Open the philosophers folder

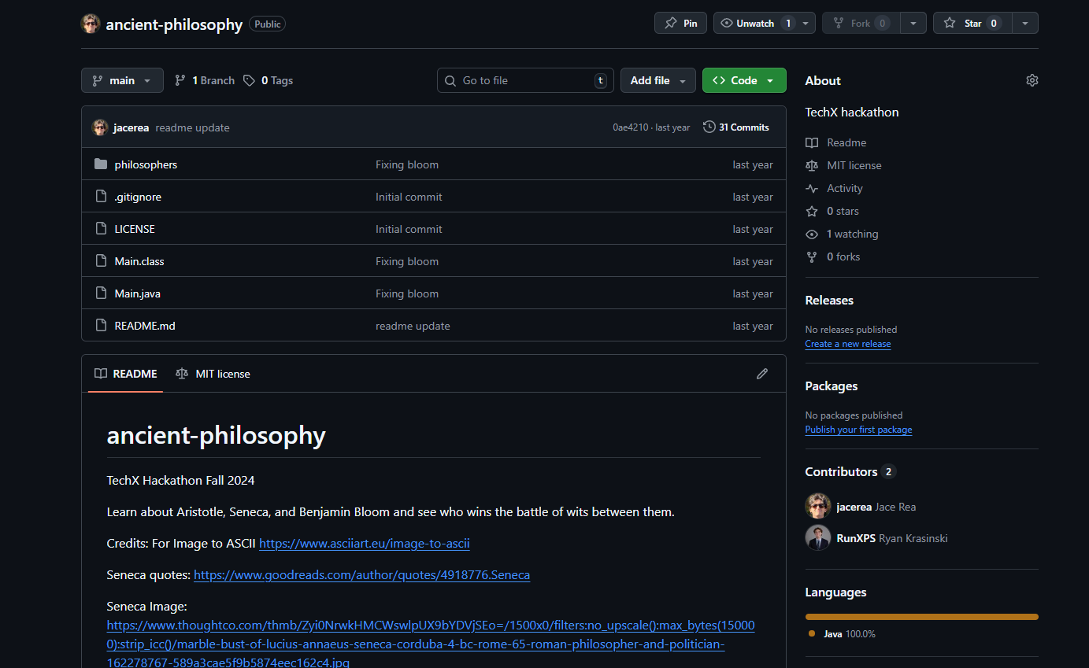[x=146, y=164]
